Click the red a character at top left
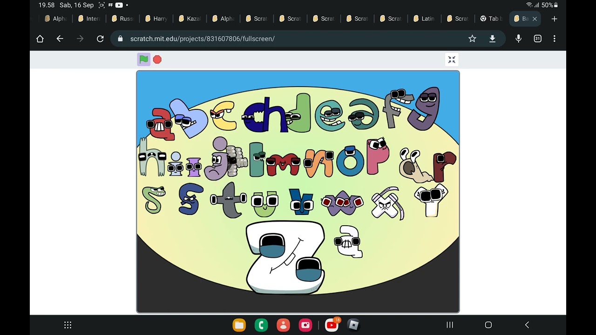The image size is (596, 335). 161,124
